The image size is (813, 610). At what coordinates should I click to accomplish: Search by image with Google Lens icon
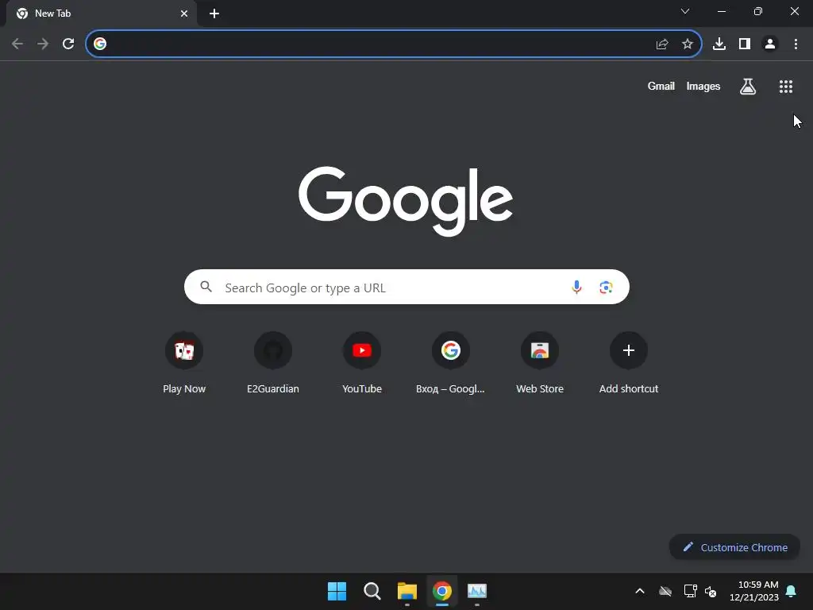tap(606, 287)
